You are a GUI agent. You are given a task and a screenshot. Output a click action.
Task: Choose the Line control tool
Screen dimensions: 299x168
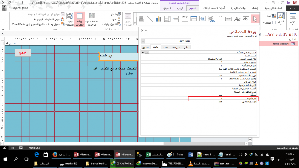tap(150, 19)
